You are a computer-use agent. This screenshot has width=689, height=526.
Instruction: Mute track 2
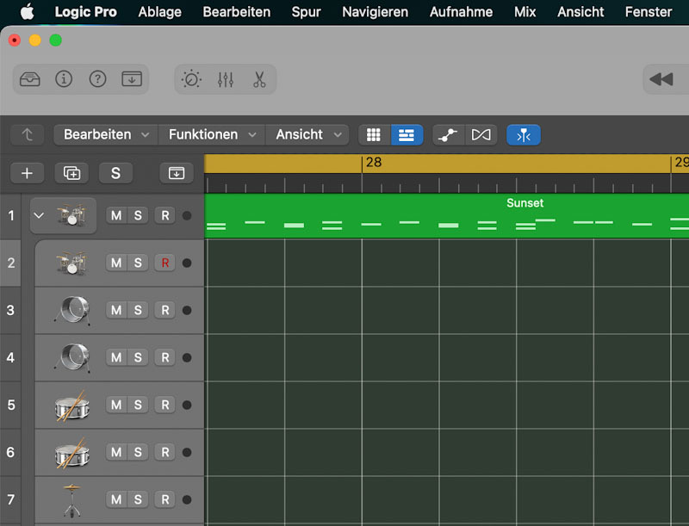[116, 263]
